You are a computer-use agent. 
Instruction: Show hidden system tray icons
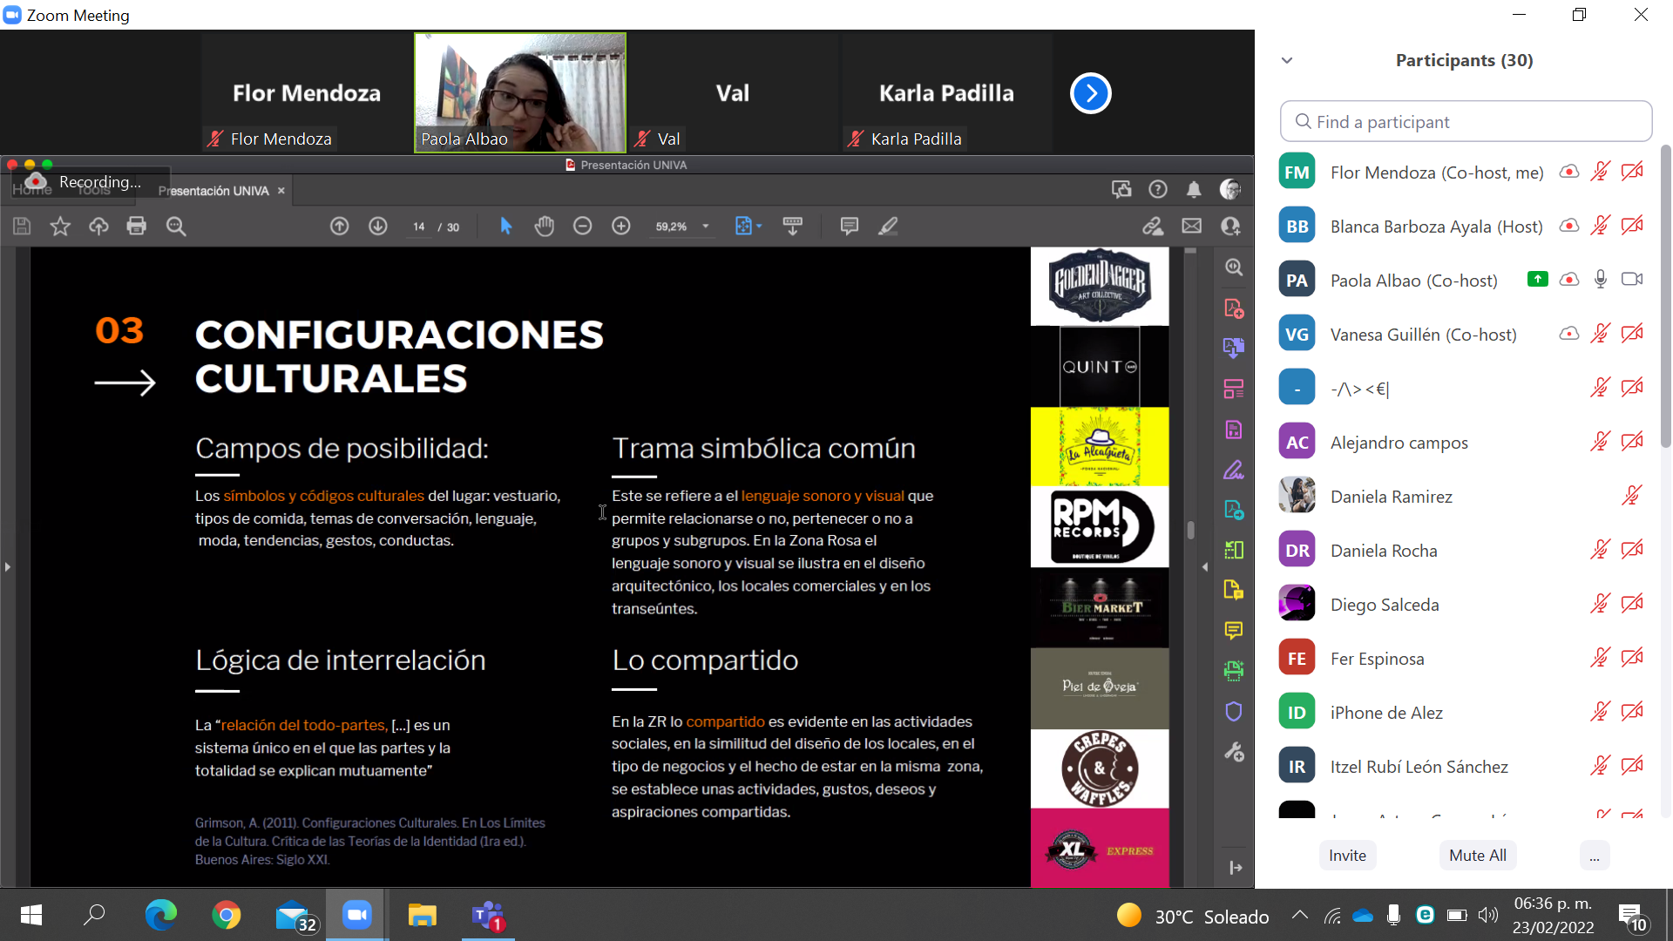[1300, 915]
